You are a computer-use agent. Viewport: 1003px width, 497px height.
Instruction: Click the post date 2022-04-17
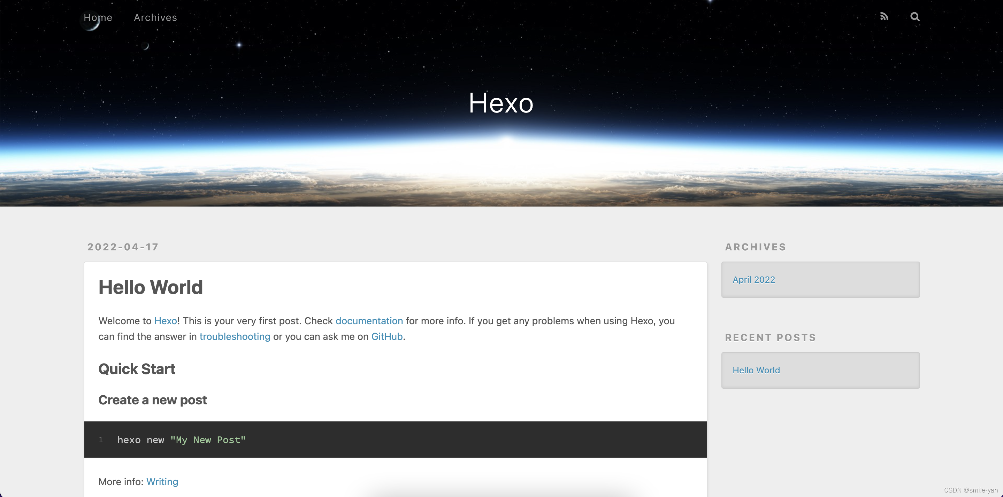pos(123,247)
